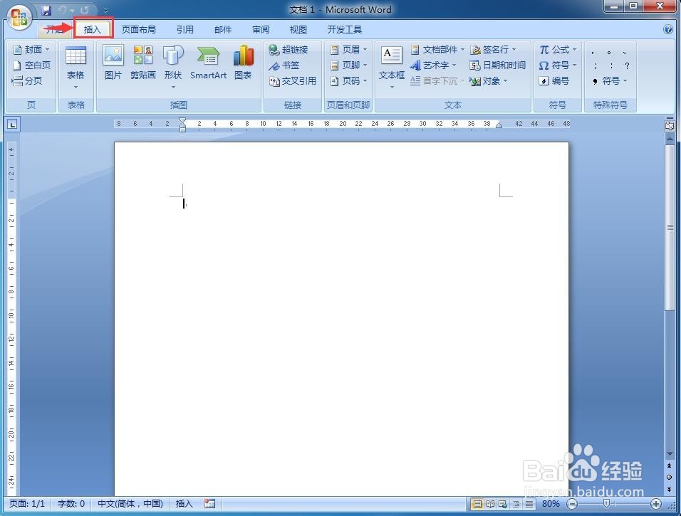
Task: Insert a SmartArt graphic
Action: tap(209, 63)
